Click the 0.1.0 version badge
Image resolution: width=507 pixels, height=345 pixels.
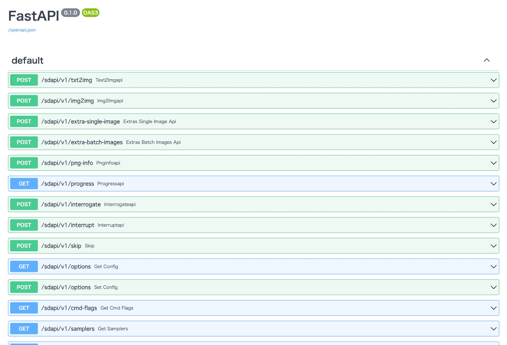[71, 13]
